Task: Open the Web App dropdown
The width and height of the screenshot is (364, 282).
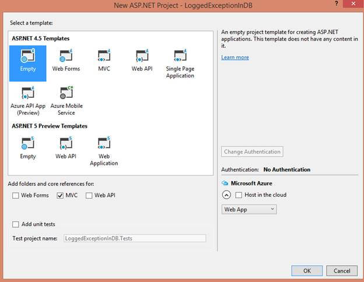Action: pos(249,209)
